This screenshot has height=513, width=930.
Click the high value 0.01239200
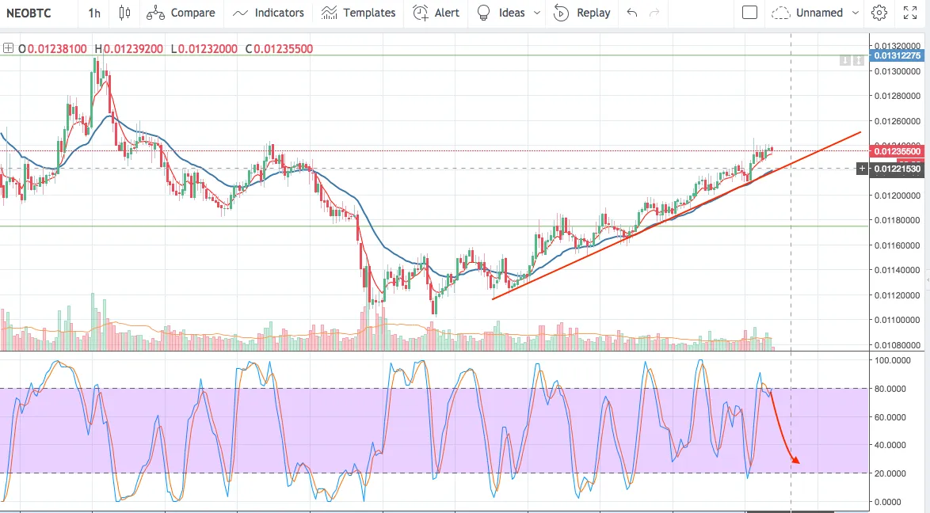[133, 48]
